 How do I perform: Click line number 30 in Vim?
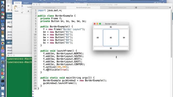[x=35, y=89]
